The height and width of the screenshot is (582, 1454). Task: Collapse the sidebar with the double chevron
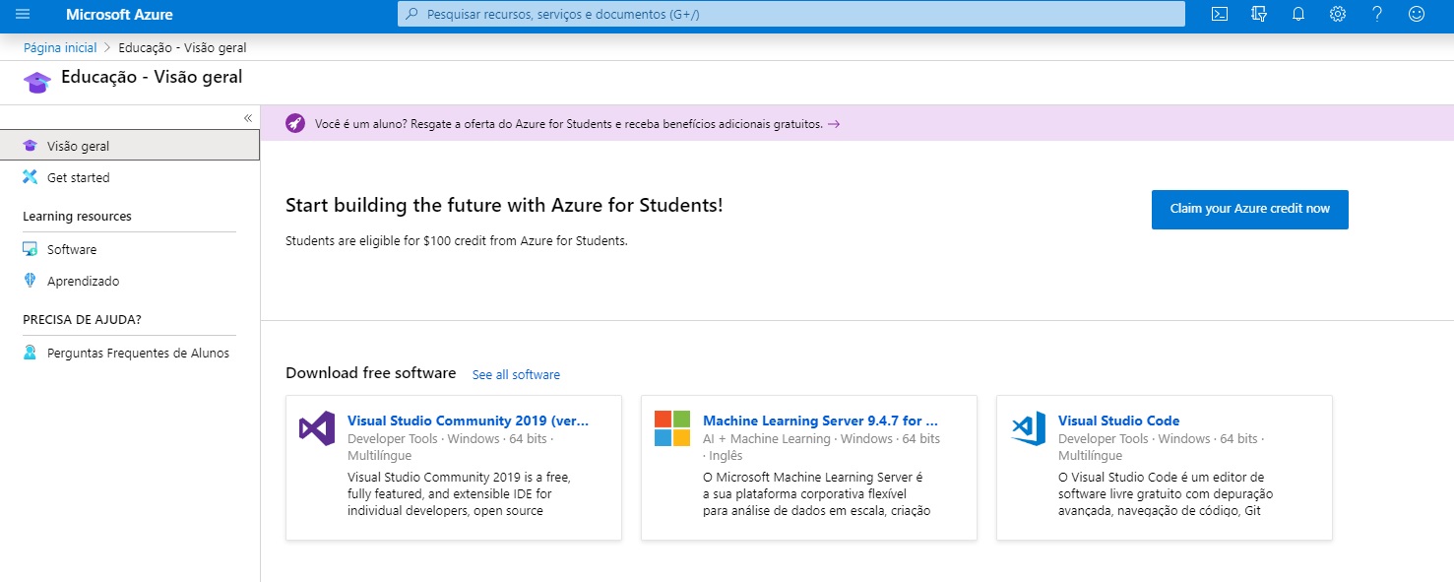248,118
